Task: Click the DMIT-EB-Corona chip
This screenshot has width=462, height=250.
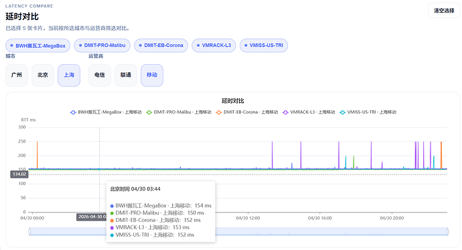Action: pyautogui.click(x=161, y=45)
